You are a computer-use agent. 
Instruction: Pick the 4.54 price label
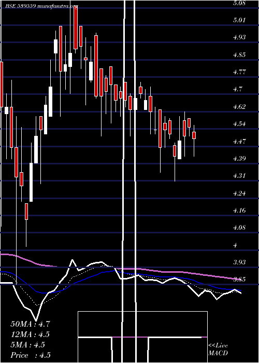click(239, 124)
